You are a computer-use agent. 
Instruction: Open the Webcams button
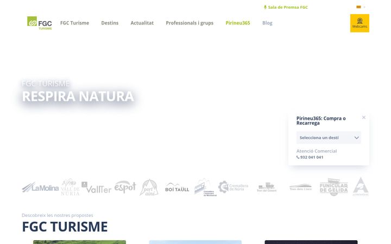coord(360,23)
